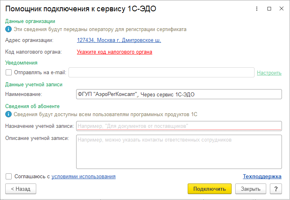Click Укажите код налогового органа link
The height and width of the screenshot is (200, 290).
[x=114, y=52]
